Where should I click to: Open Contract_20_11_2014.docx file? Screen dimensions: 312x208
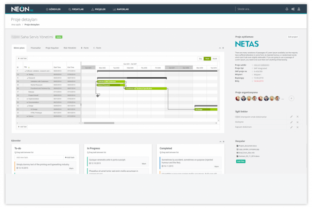pyautogui.click(x=248, y=156)
